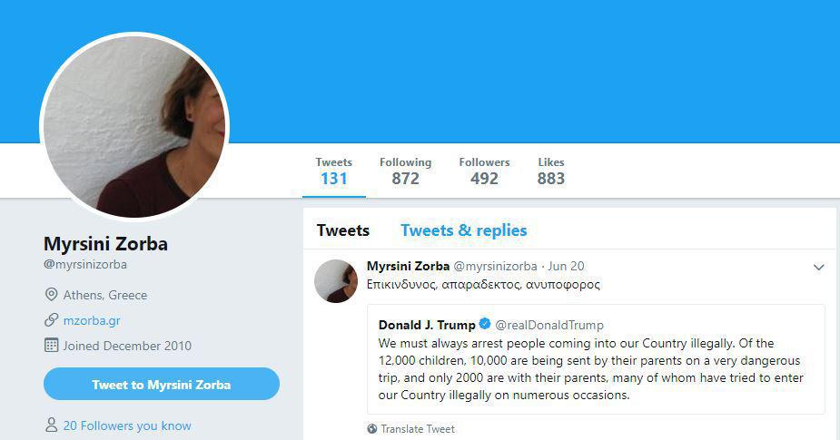Screen dimensions: 840x440
Task: Open the Tweets count stat
Action: pyautogui.click(x=333, y=171)
